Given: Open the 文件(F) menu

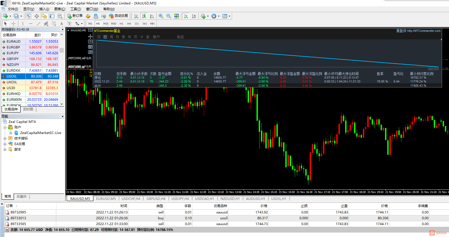Looking at the screenshot, I should pyautogui.click(x=13, y=9).
